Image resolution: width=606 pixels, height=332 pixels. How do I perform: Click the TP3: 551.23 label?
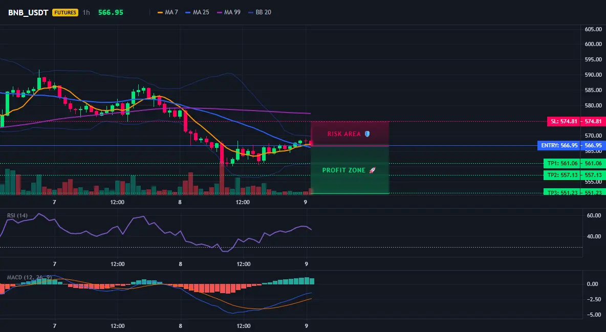point(561,192)
